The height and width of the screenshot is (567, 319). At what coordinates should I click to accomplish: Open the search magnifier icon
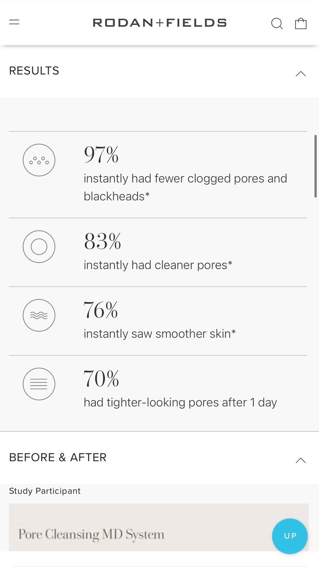[x=277, y=23]
